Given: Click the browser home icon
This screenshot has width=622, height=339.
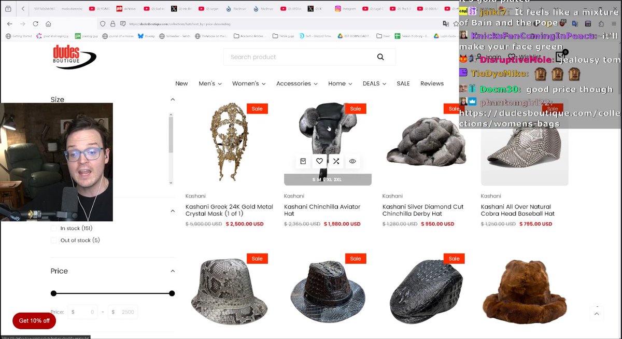Looking at the screenshot, I should pos(48,24).
